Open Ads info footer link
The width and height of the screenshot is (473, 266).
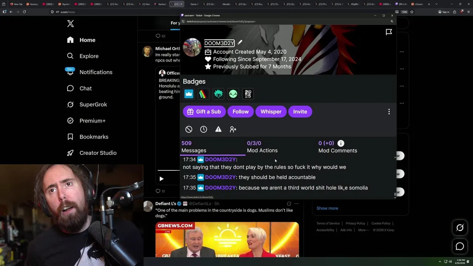[x=346, y=230]
